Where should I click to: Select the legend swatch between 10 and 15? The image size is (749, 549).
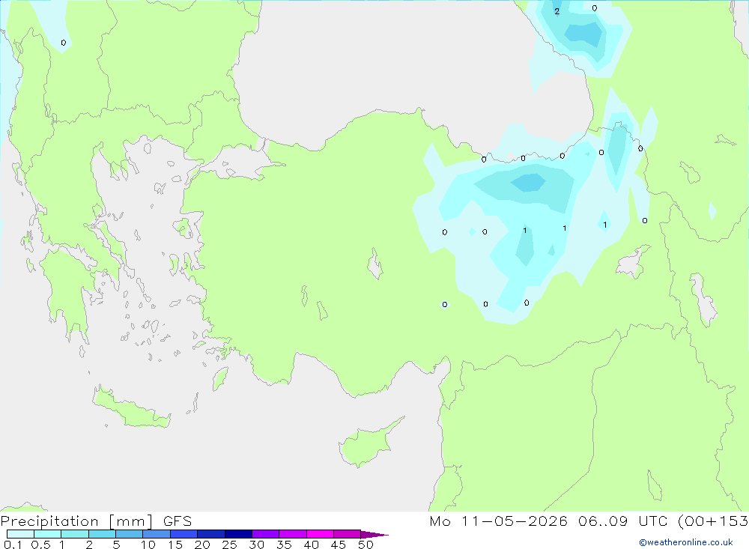[157, 534]
